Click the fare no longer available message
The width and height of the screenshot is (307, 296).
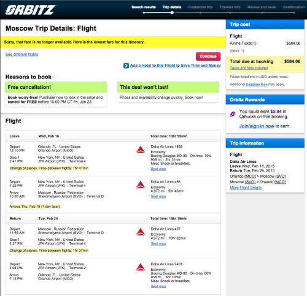pos(74,42)
